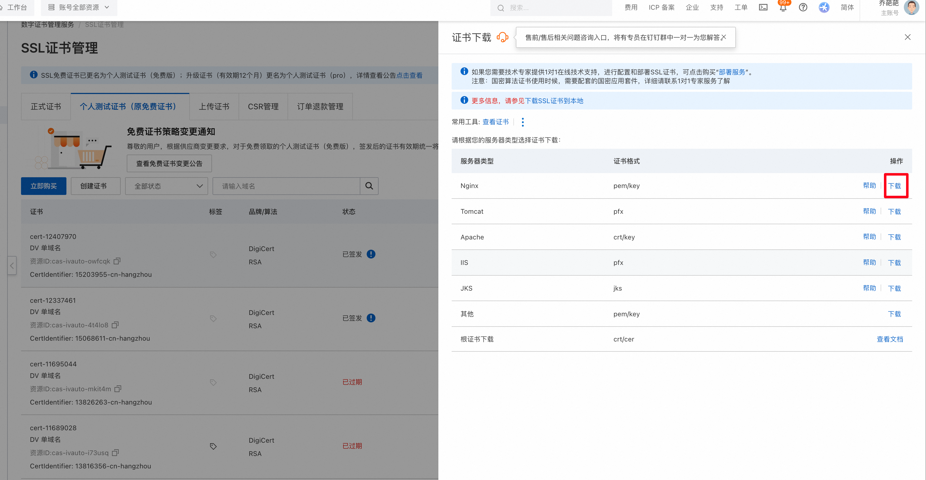
Task: Download the 其他 pem/key certificate
Action: click(x=894, y=314)
